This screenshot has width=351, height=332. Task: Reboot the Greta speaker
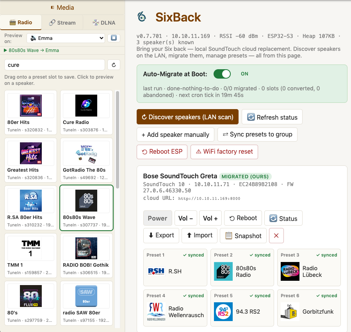click(243, 218)
